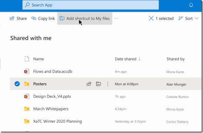Open the March Whitepapers folder

click(x=51, y=109)
